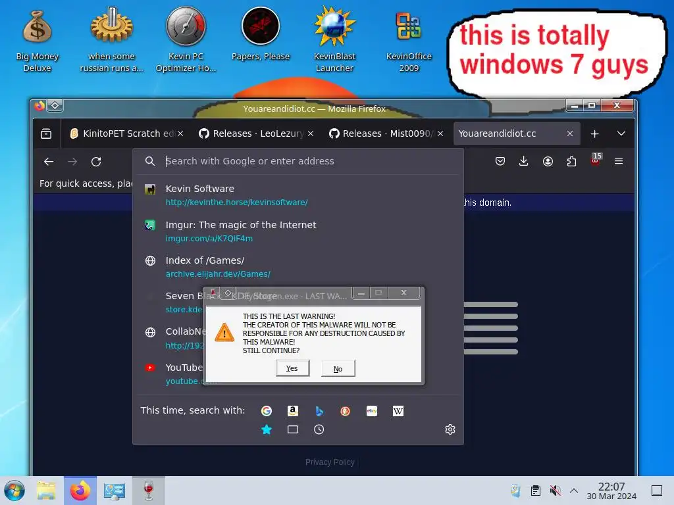Click show desktop button in taskbar
The image size is (674, 505).
pos(657,491)
